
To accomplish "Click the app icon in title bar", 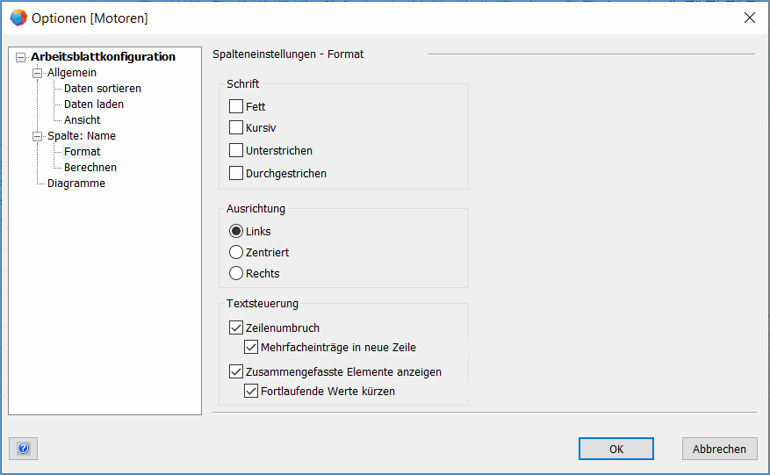I will (x=18, y=18).
